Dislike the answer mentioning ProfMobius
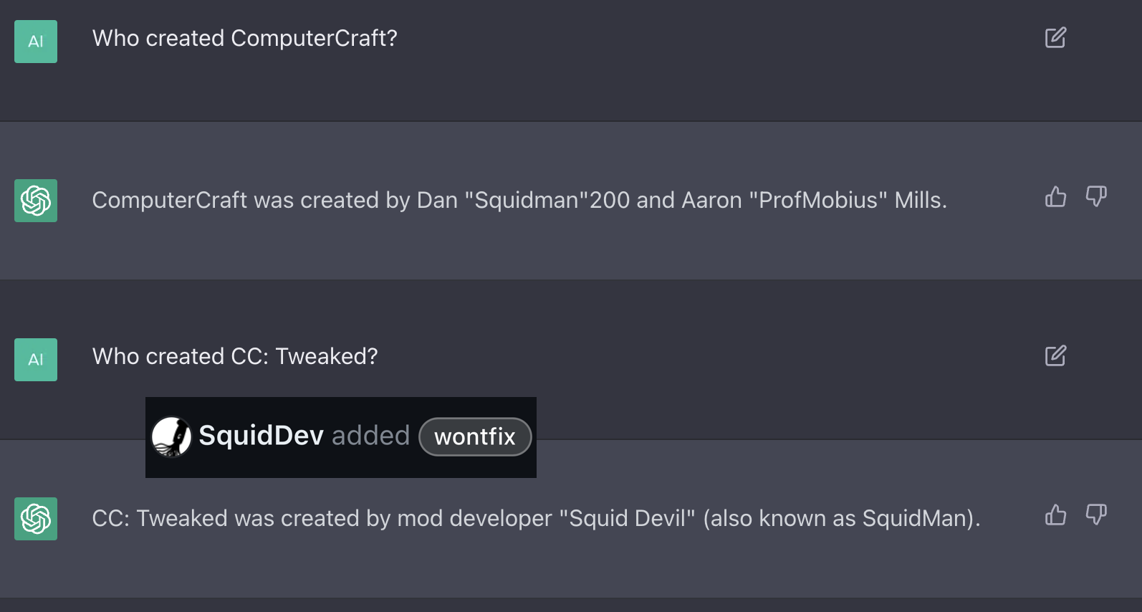 click(x=1096, y=197)
